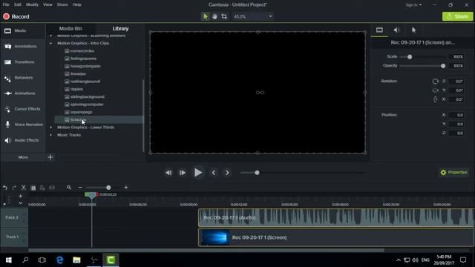Image resolution: width=475 pixels, height=267 pixels.
Task: Open the Edit menu
Action: (x=18, y=4)
